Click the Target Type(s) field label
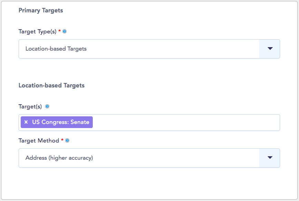The height and width of the screenshot is (201, 299). point(37,31)
